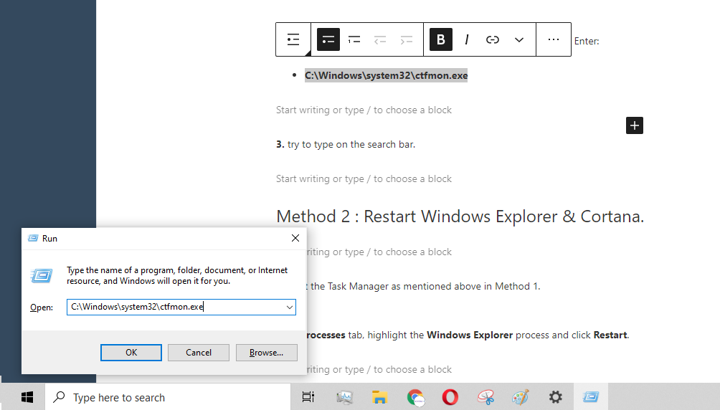
Task: Select the unordered bullet list button
Action: click(328, 39)
